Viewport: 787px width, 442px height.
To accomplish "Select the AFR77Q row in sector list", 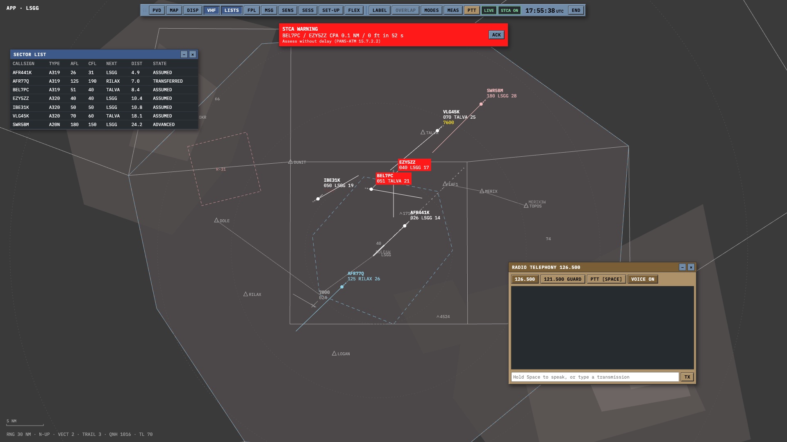I will tap(104, 81).
